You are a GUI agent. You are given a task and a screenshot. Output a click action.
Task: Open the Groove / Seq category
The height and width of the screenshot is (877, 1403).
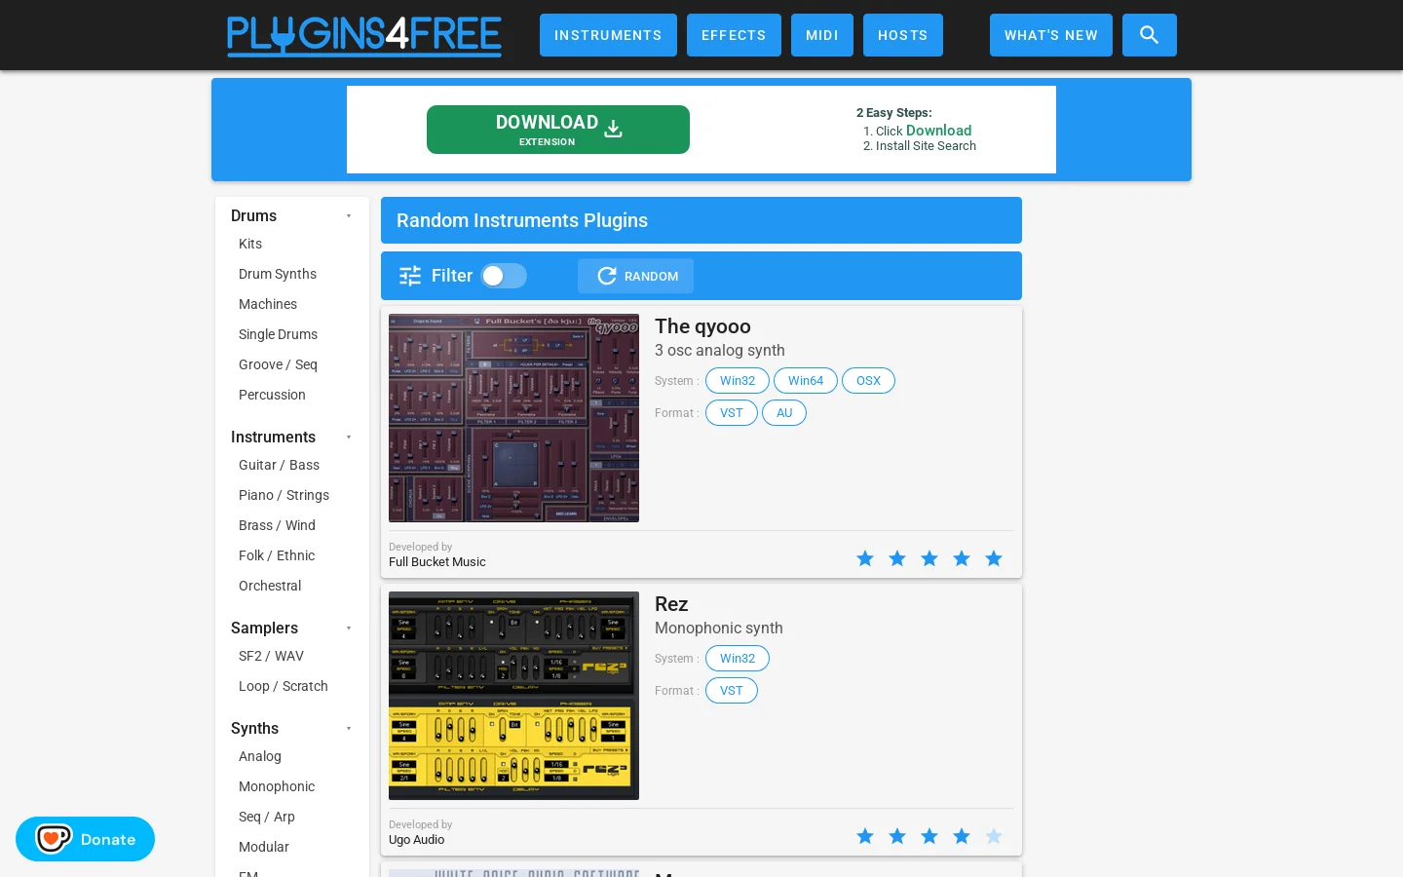(x=278, y=364)
